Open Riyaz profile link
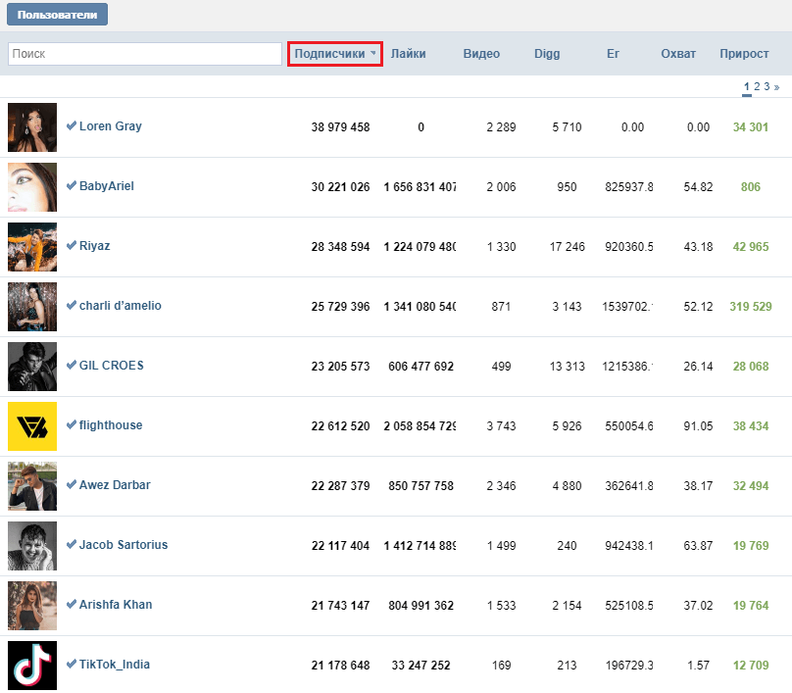This screenshot has width=792, height=693. point(94,246)
